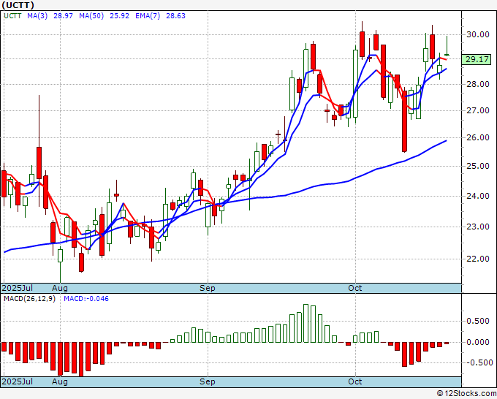497x399 pixels.
Task: Click the EMA(7) value 28.63
Action: pos(175,16)
